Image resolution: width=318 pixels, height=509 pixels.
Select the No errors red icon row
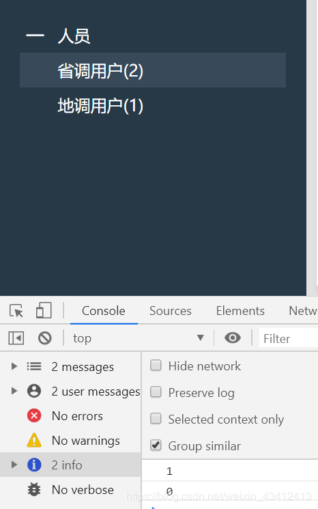(x=71, y=416)
